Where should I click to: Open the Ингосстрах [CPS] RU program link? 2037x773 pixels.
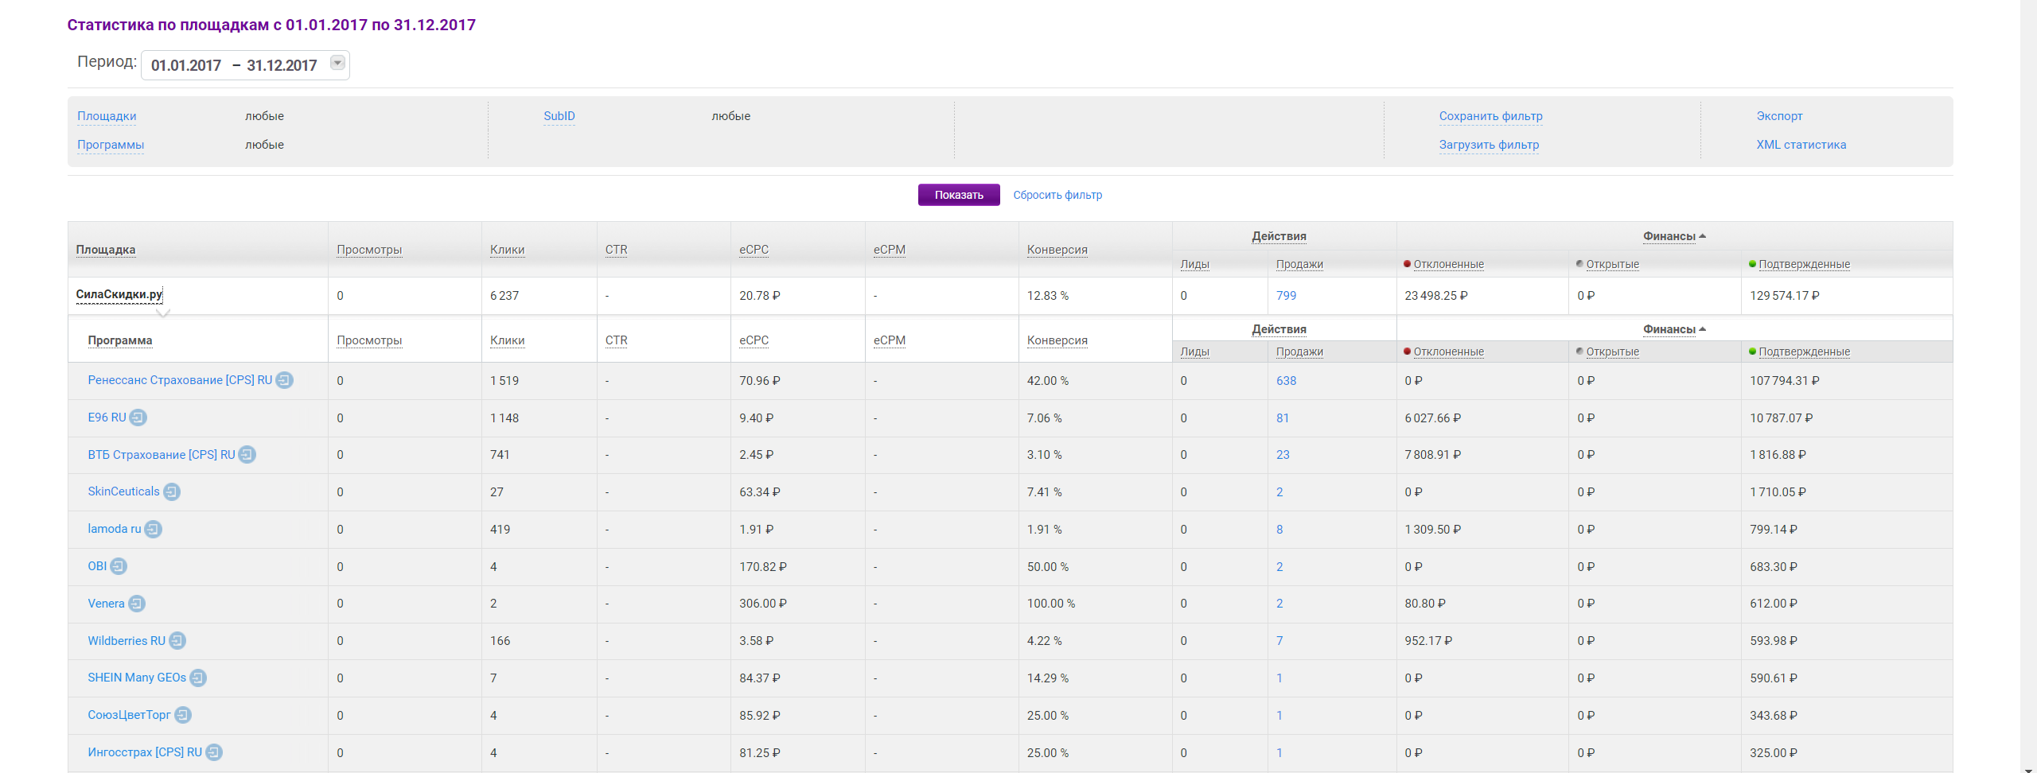click(x=145, y=752)
